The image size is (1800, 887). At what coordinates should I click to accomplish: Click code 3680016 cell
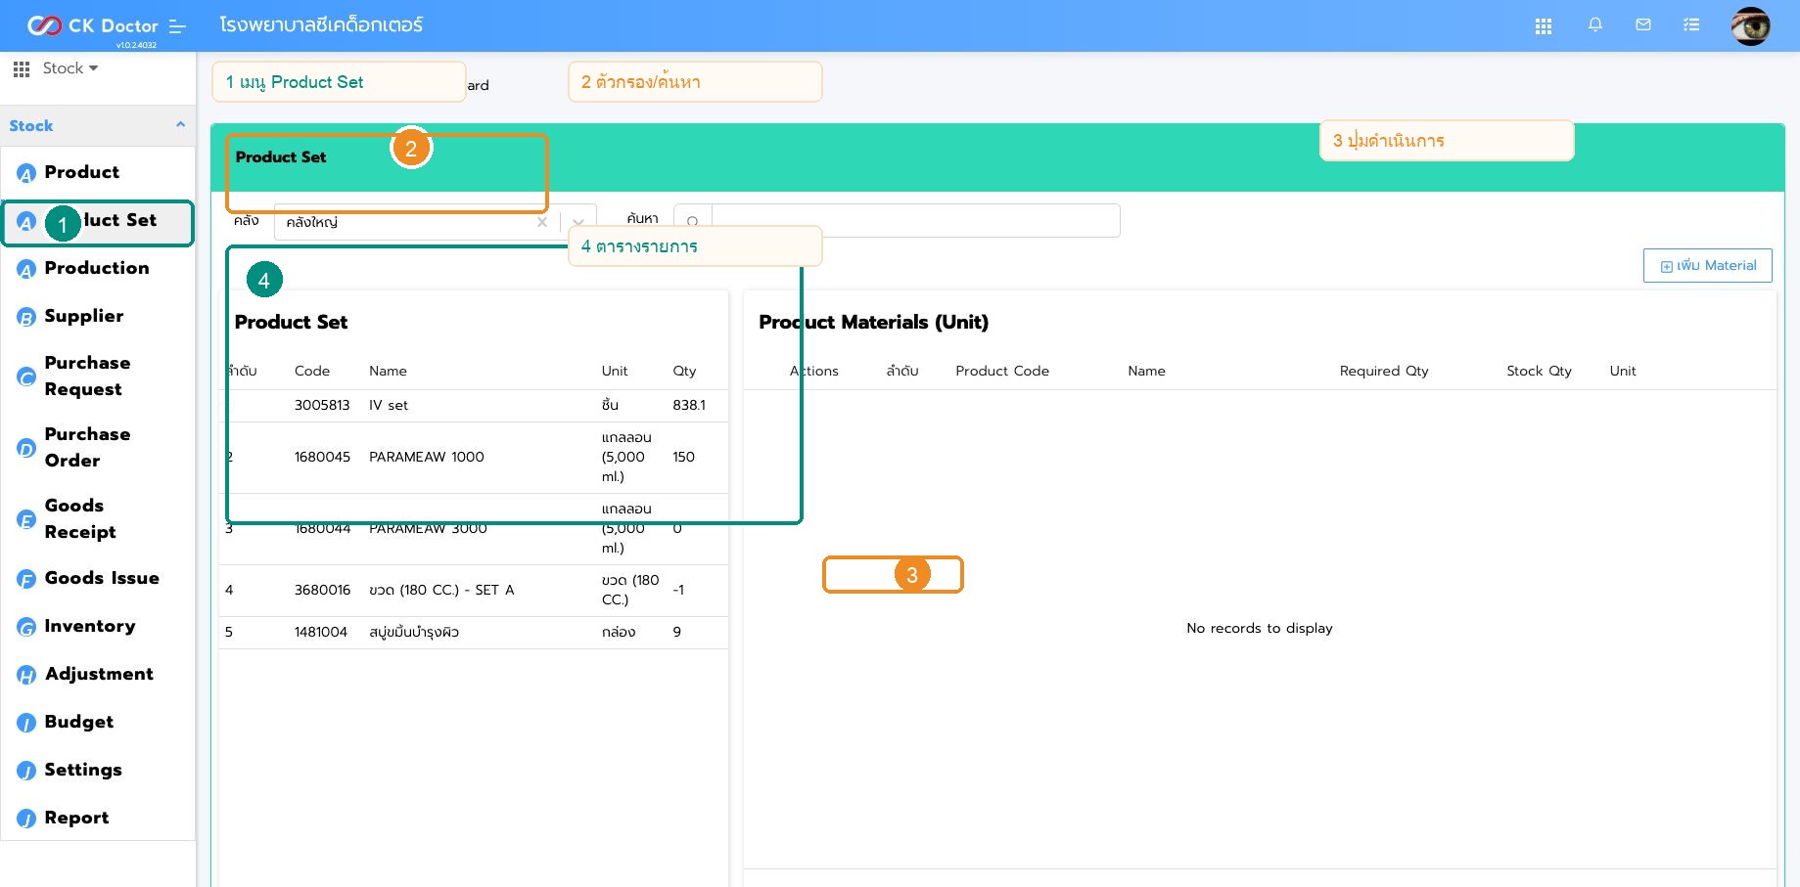coord(322,590)
